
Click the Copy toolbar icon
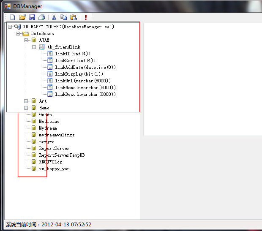click(x=63, y=17)
